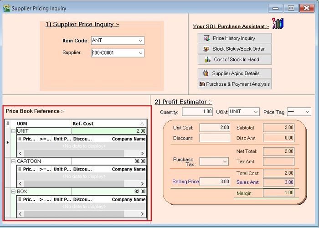Click Cost of Stock In Hand

(x=235, y=59)
